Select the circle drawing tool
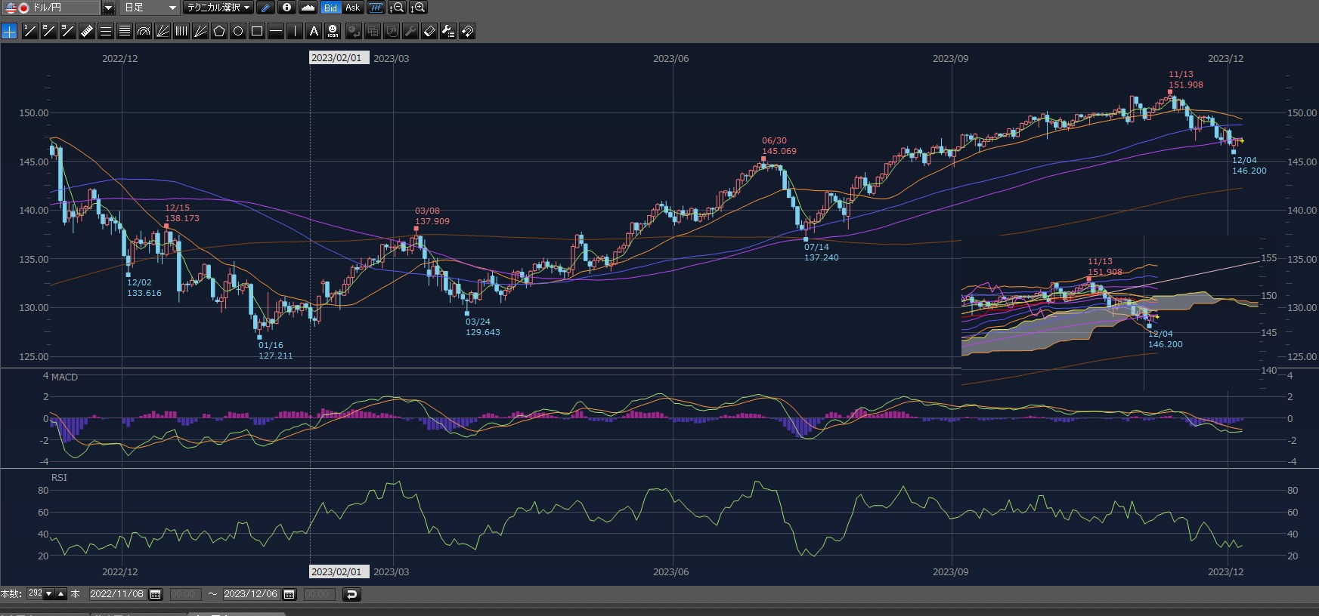Image resolution: width=1319 pixels, height=616 pixels. pyautogui.click(x=238, y=31)
